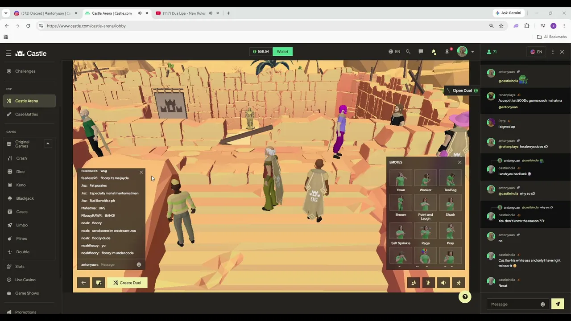The image size is (571, 321).
Task: Select the Wanker emote
Action: (426, 181)
